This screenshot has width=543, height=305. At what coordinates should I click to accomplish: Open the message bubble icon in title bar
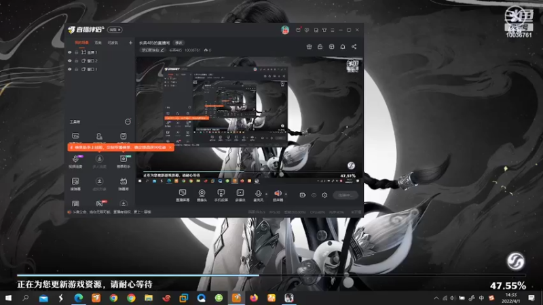tap(307, 30)
